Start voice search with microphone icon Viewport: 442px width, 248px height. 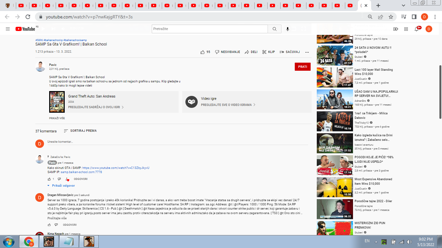coord(287,29)
